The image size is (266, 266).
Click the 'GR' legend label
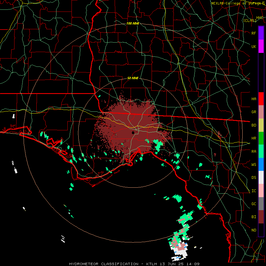point(254,112)
